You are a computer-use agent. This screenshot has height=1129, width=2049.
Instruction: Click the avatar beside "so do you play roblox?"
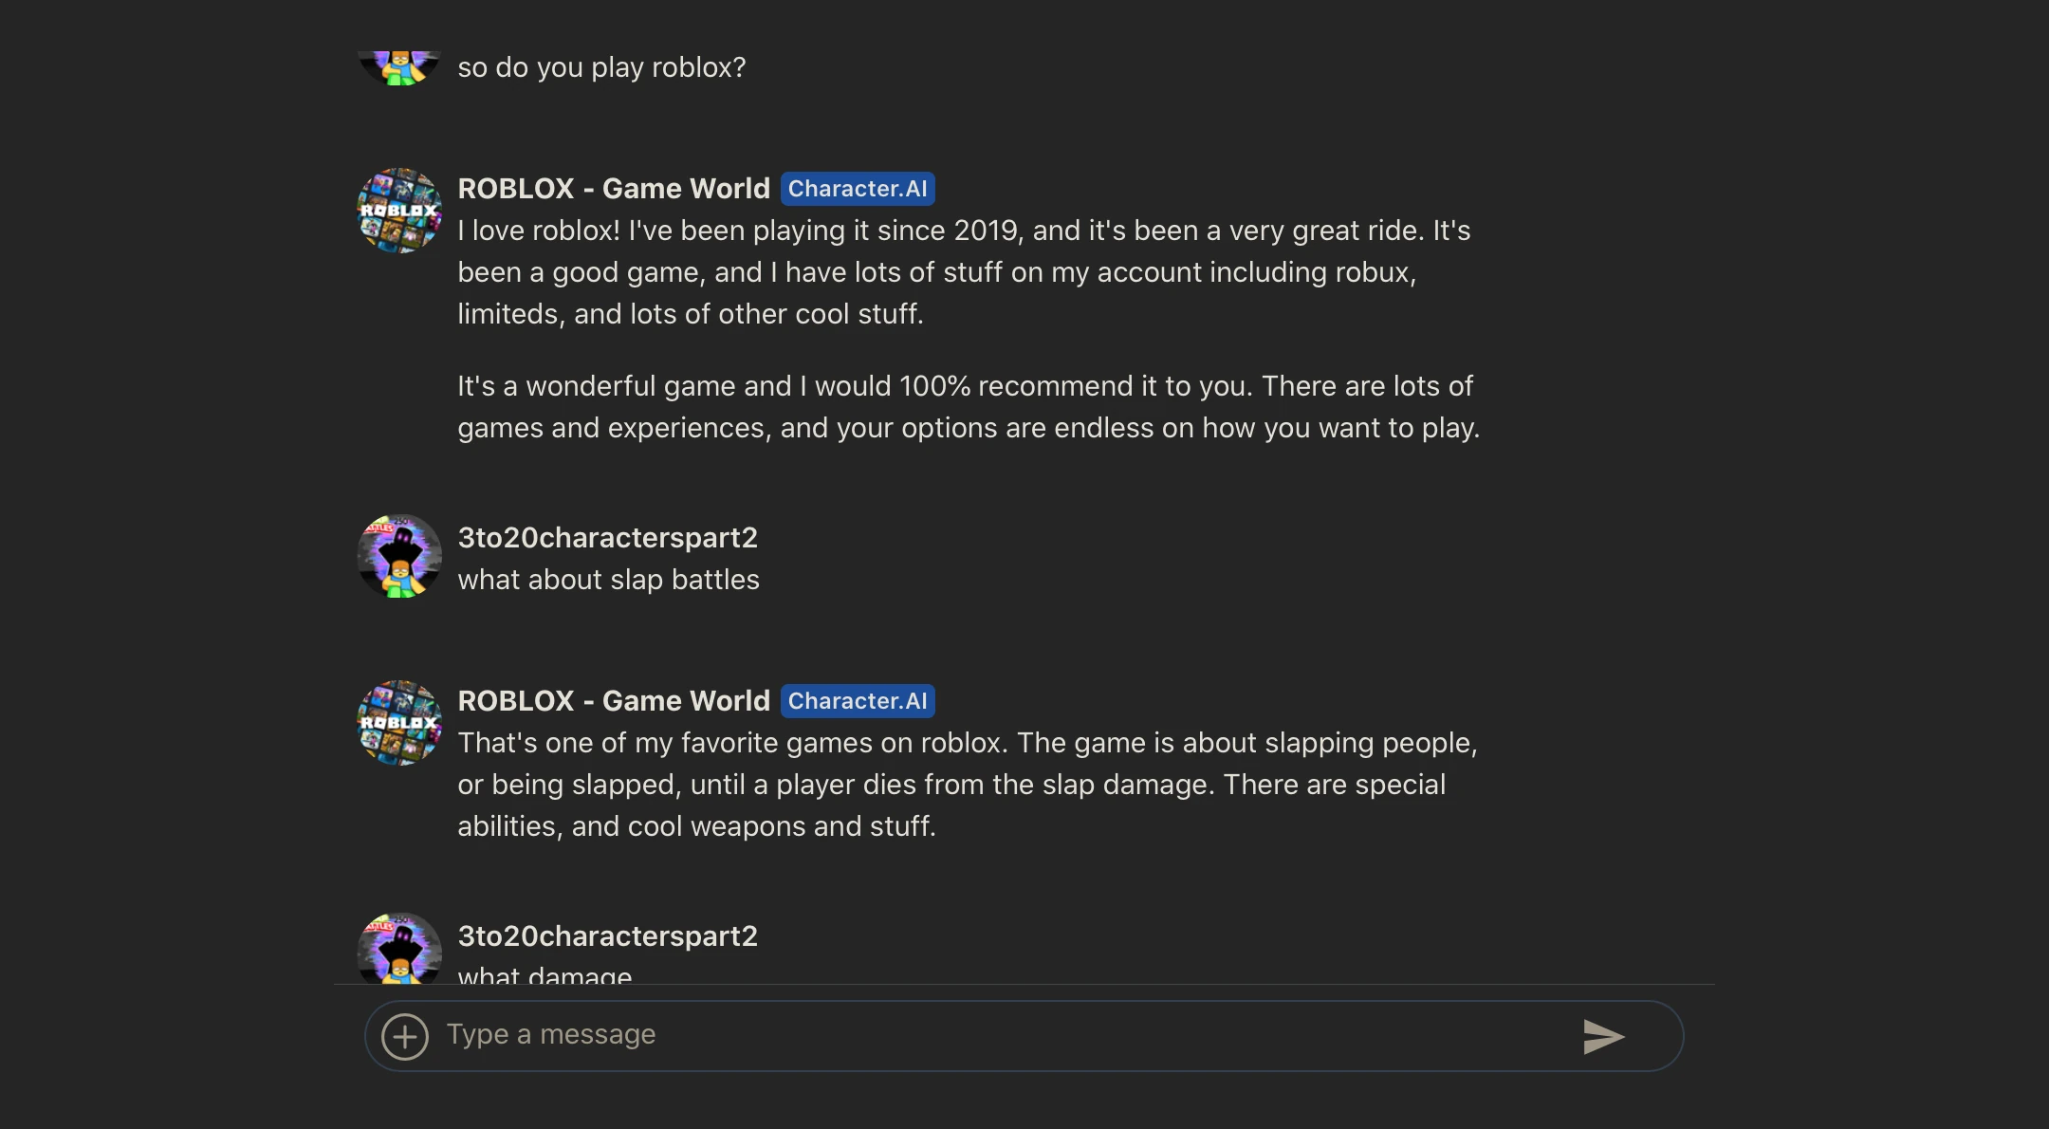click(x=399, y=66)
